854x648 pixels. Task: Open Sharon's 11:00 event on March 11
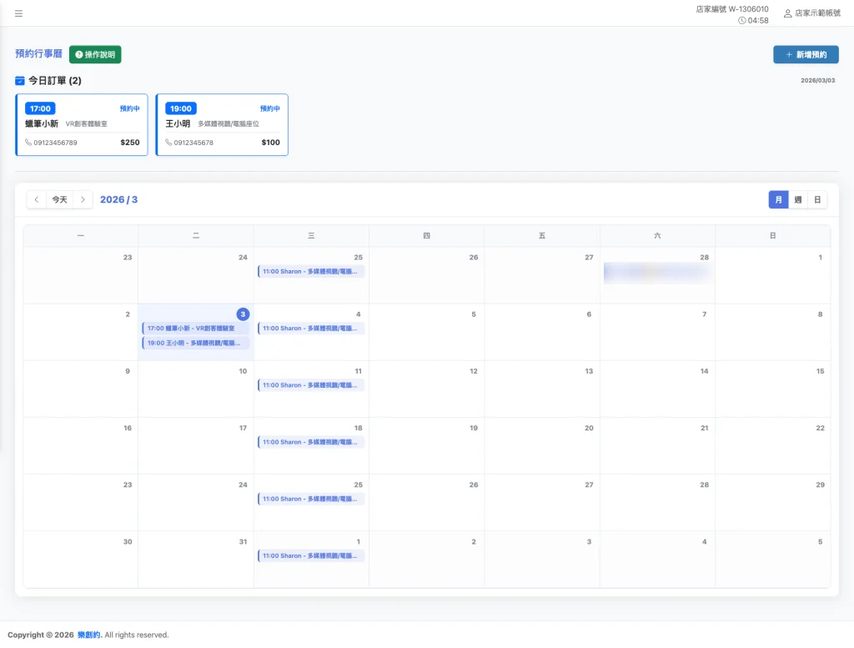[x=311, y=385]
